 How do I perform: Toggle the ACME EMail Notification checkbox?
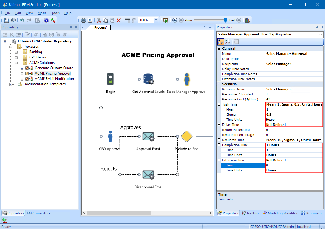click(27, 79)
